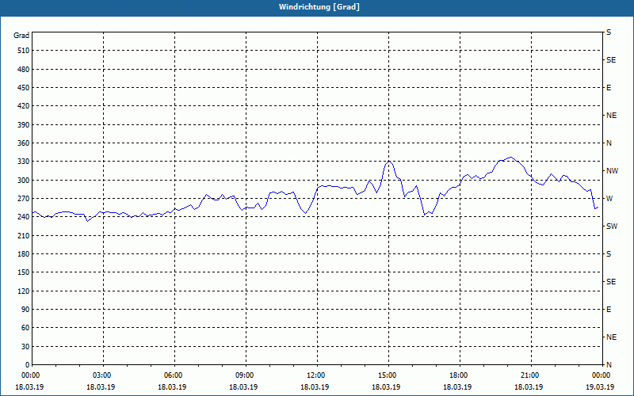Image resolution: width=634 pixels, height=396 pixels.
Task: Choose the y-axis value "300"
Action: 24,181
